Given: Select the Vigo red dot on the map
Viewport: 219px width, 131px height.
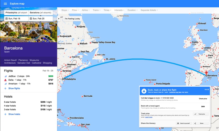Looking at the screenshot, I should click(186, 74).
